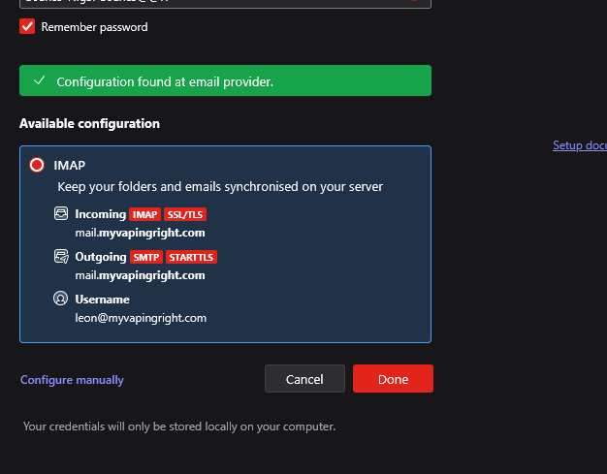Uncheck the Remember password checkbox
The image size is (607, 474).
(x=27, y=27)
